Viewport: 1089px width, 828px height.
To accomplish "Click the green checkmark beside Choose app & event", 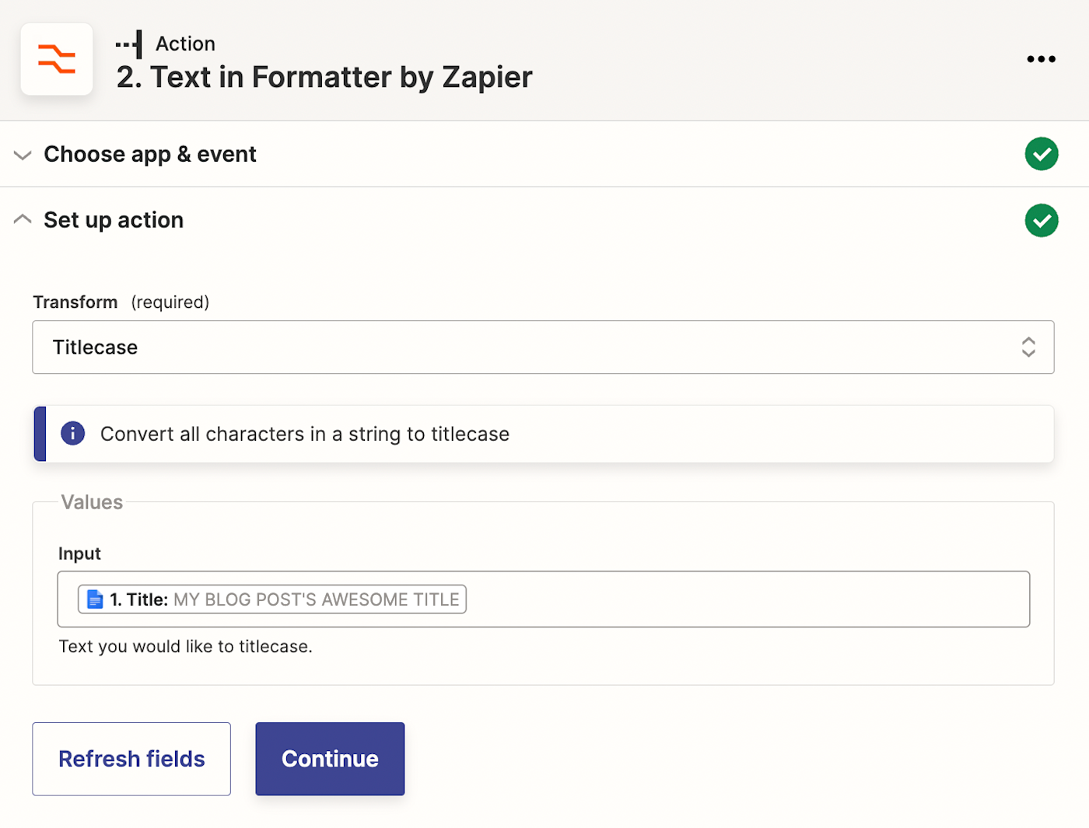I will click(x=1041, y=154).
